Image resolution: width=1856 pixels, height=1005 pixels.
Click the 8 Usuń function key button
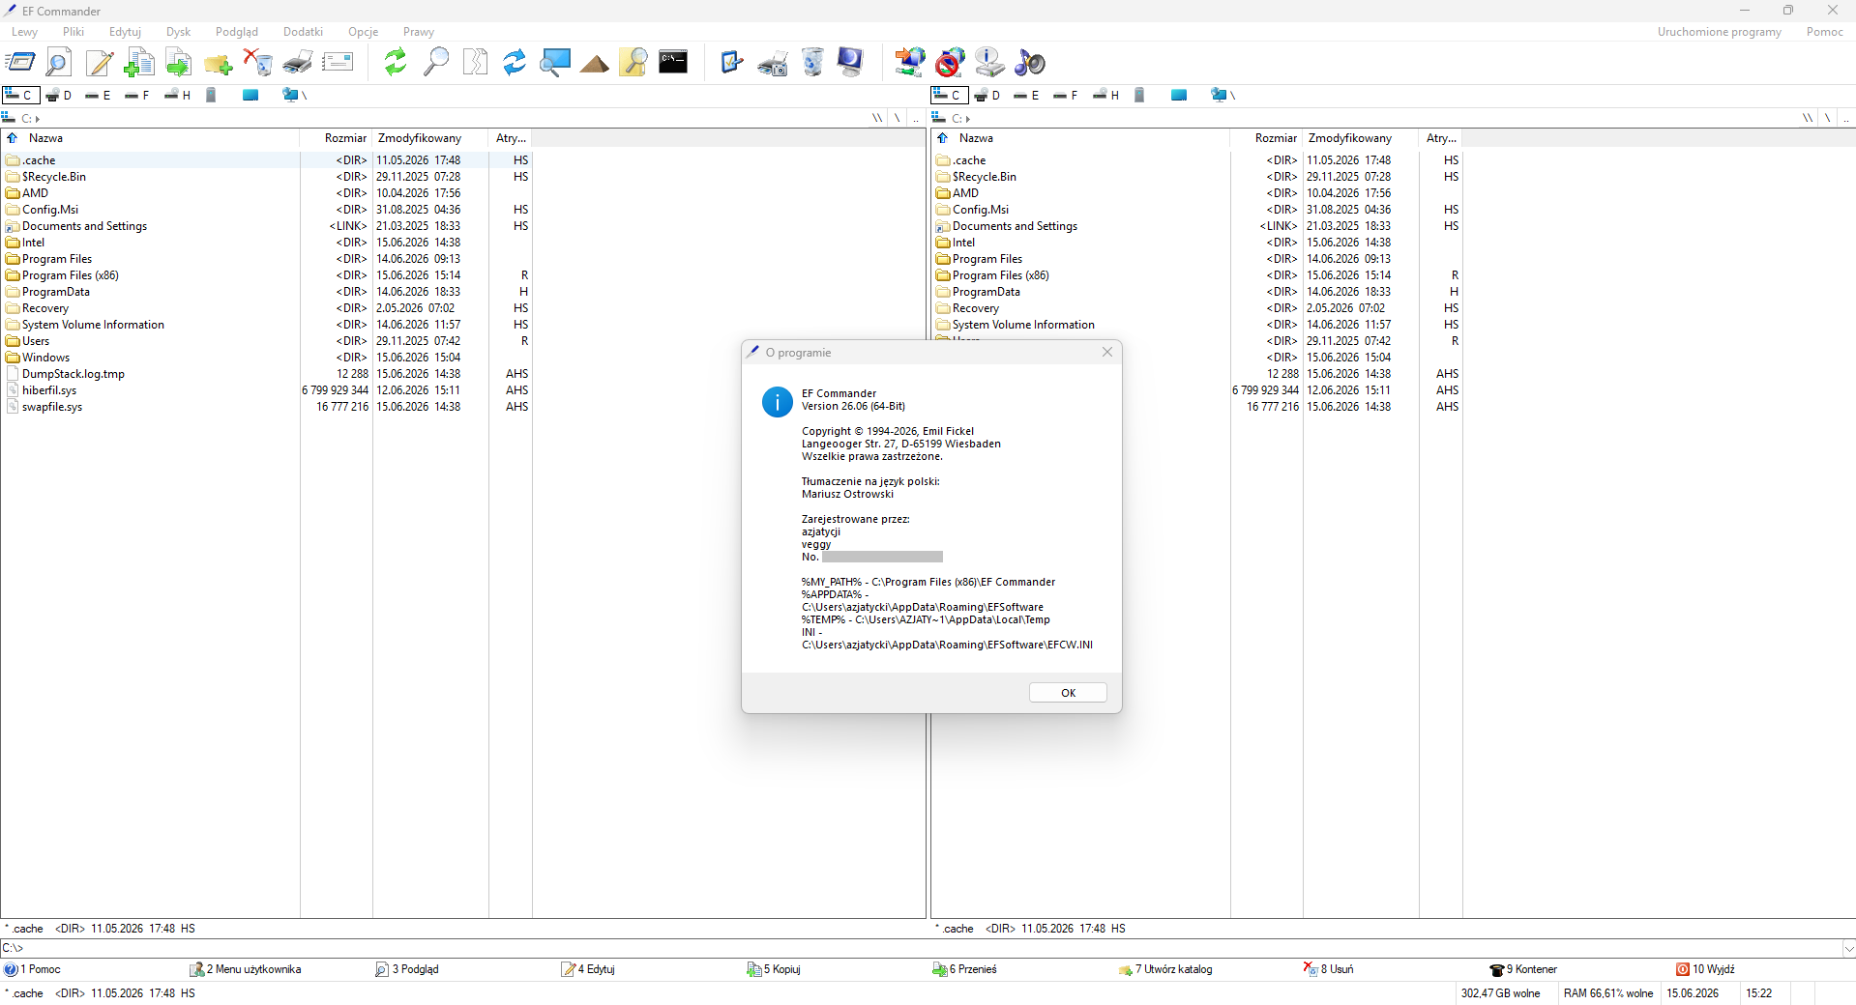click(x=1328, y=969)
